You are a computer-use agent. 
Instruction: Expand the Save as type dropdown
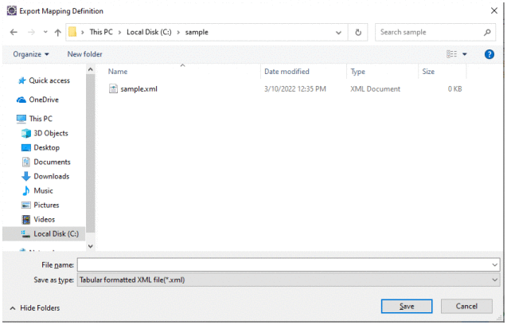click(495, 280)
